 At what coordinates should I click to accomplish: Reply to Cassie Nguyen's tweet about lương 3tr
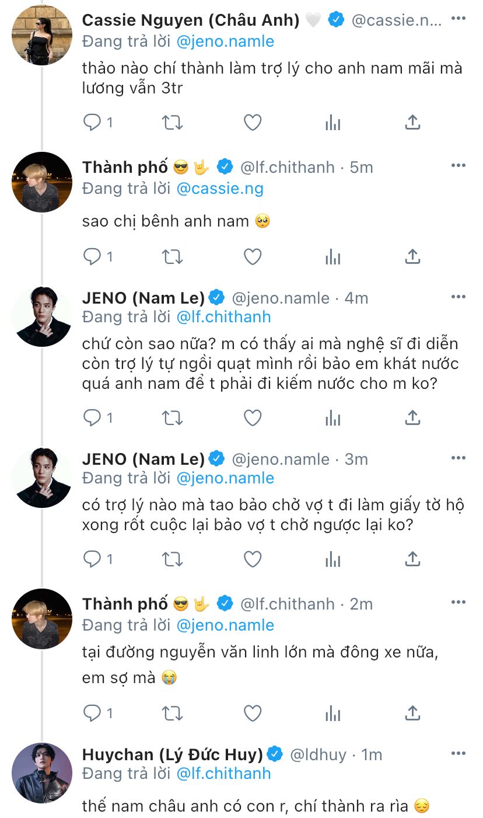click(92, 122)
